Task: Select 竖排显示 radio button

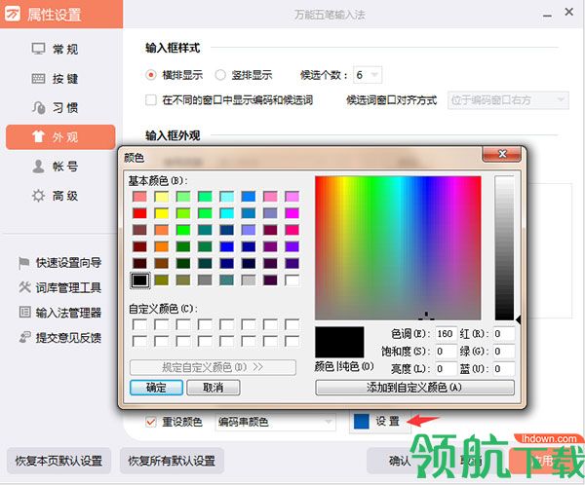Action: point(220,75)
